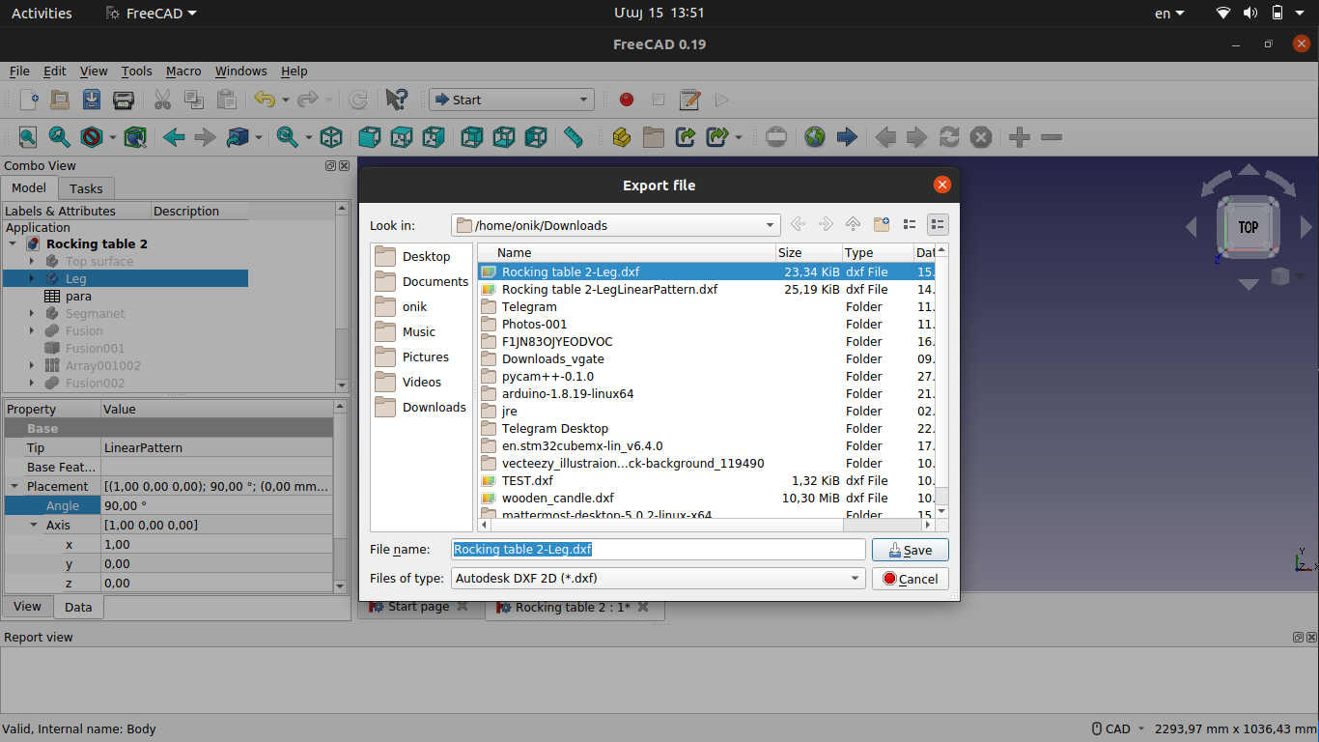Click Create New Folder icon in Export dialog
This screenshot has height=742, width=1319.
point(881,224)
